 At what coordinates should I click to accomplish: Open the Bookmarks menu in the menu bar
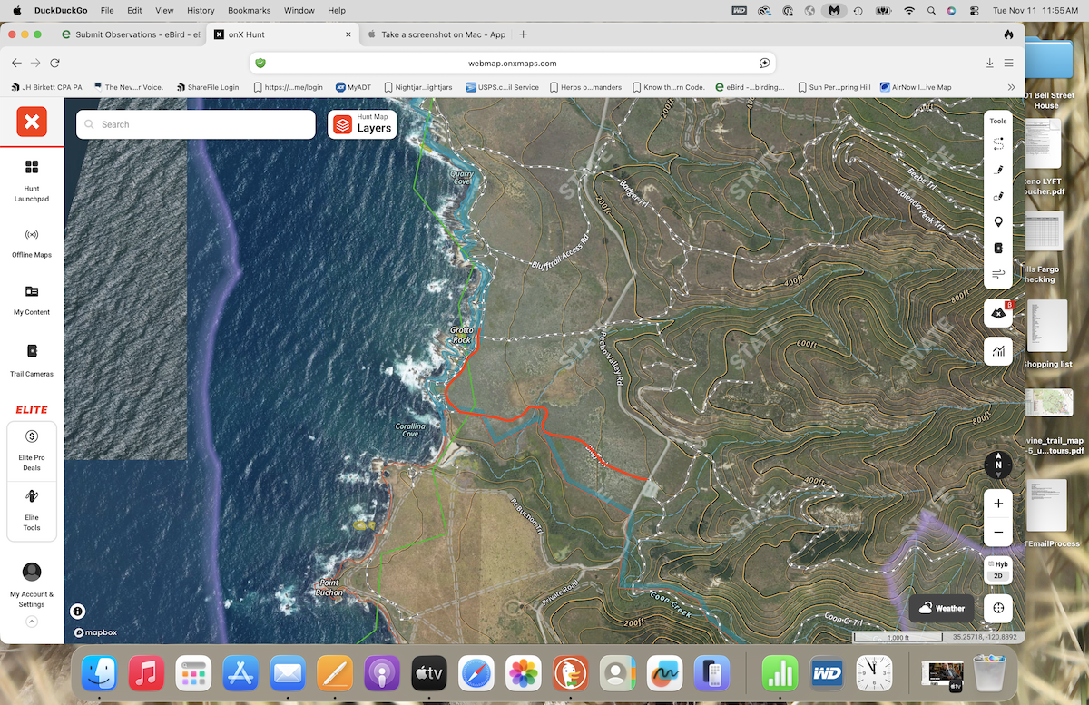click(x=249, y=10)
